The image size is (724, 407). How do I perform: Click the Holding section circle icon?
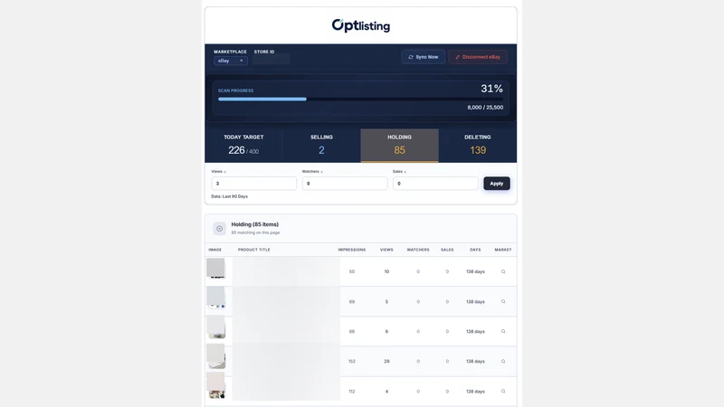(219, 229)
